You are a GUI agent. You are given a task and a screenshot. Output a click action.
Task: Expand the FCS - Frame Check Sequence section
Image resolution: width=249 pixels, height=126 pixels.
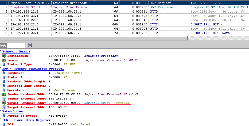click(x=1, y=120)
